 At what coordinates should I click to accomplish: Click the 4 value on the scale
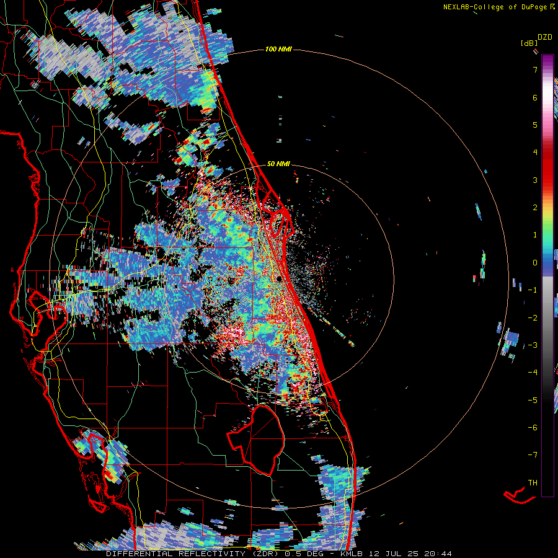pos(535,153)
